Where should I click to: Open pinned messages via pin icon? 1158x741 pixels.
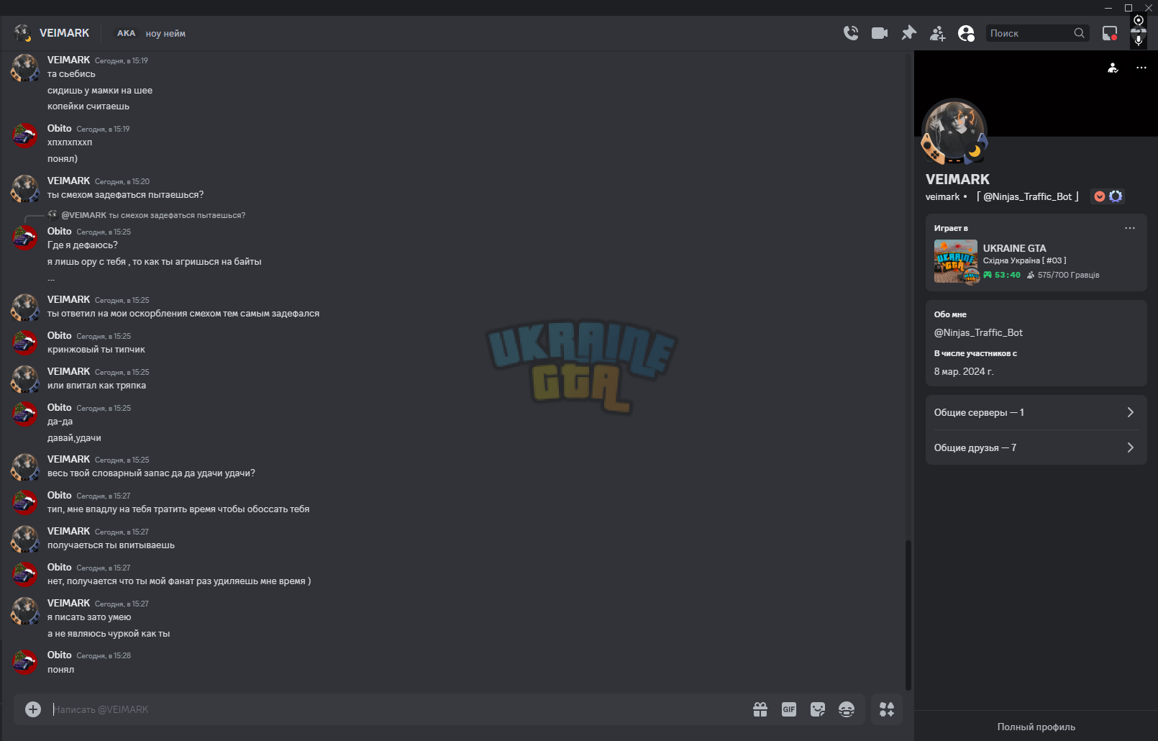coord(909,33)
